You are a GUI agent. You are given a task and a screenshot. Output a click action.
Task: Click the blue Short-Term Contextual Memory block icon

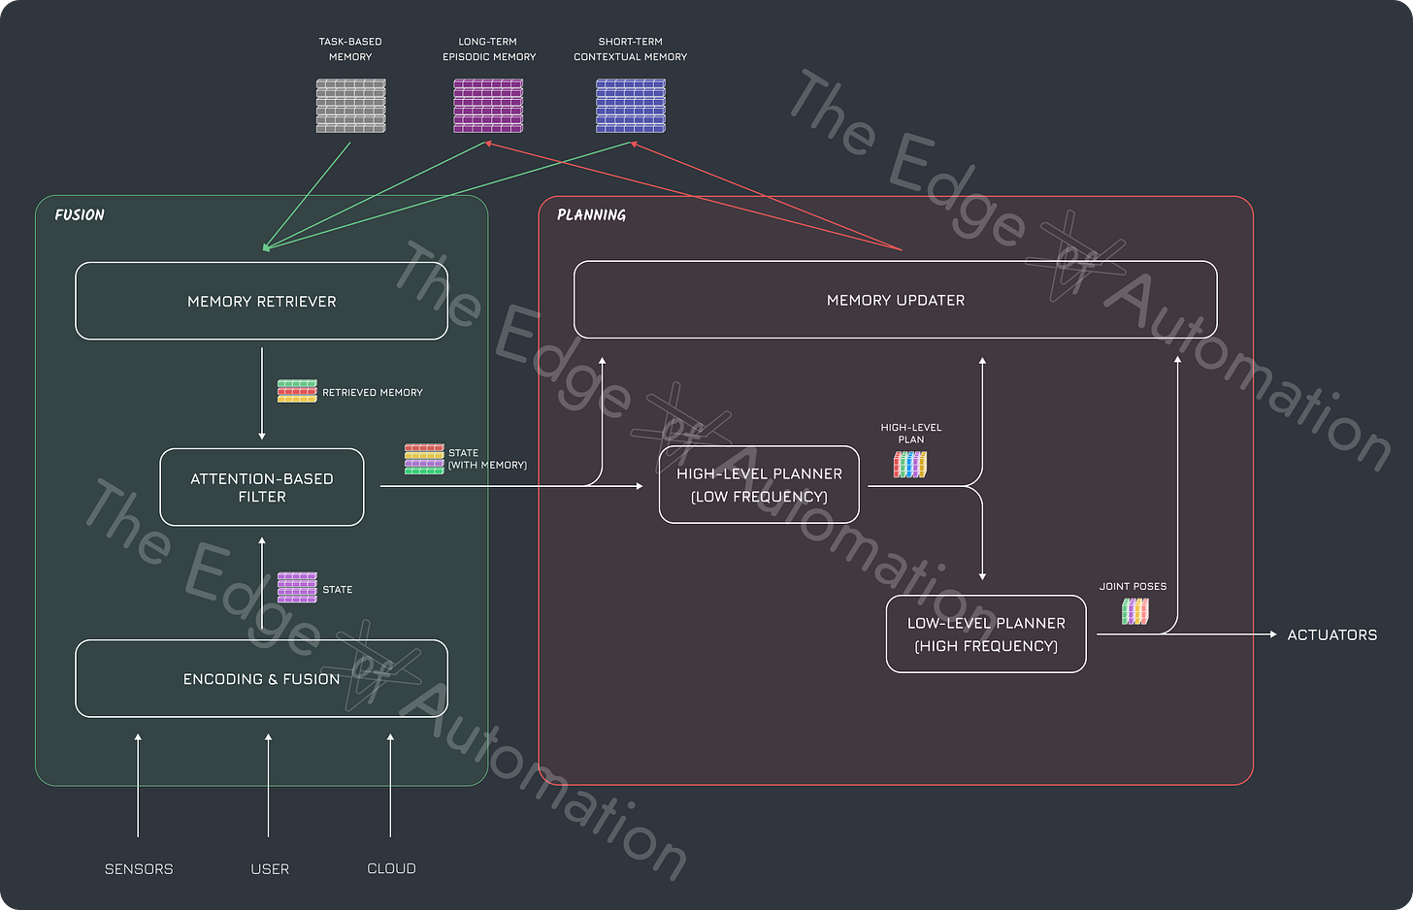pyautogui.click(x=630, y=106)
